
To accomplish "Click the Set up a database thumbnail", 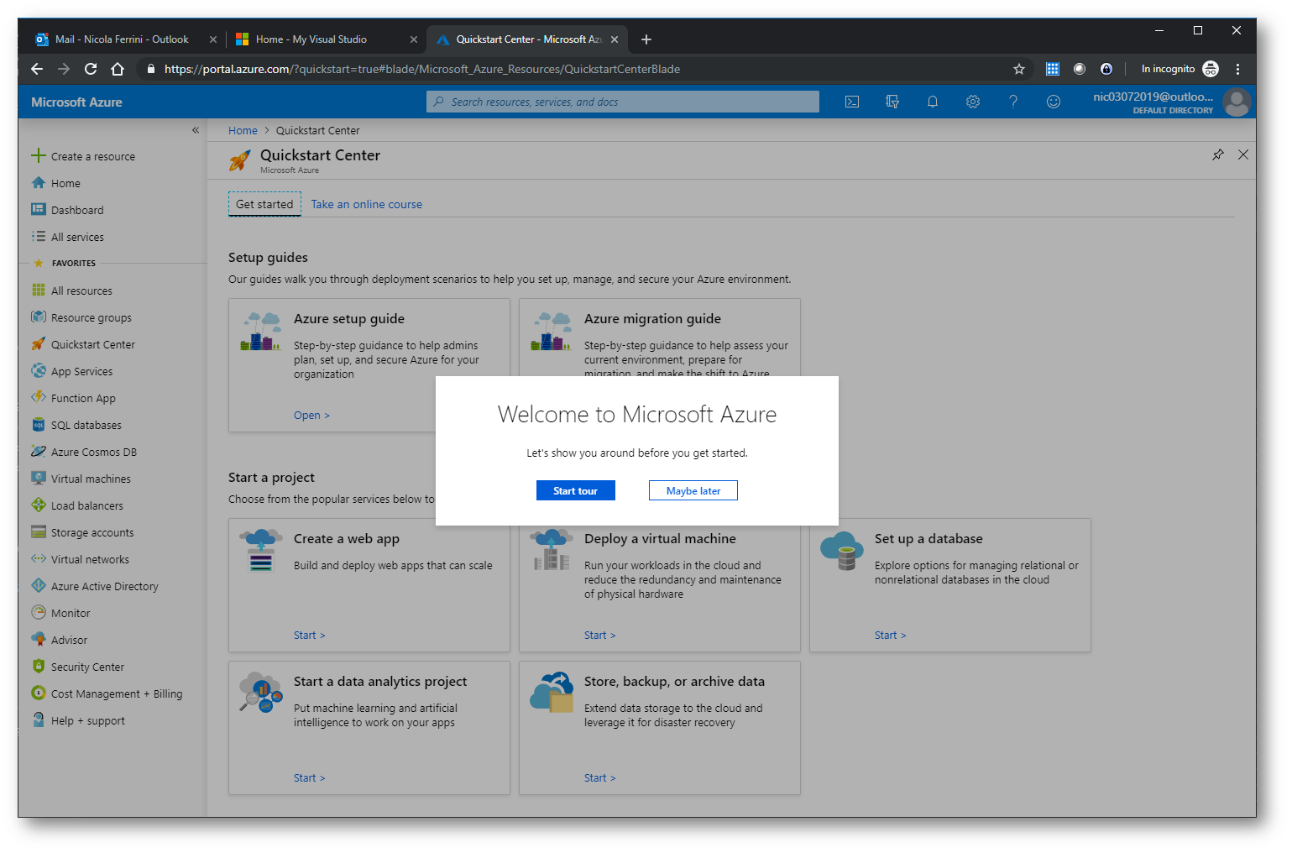I will coord(842,551).
